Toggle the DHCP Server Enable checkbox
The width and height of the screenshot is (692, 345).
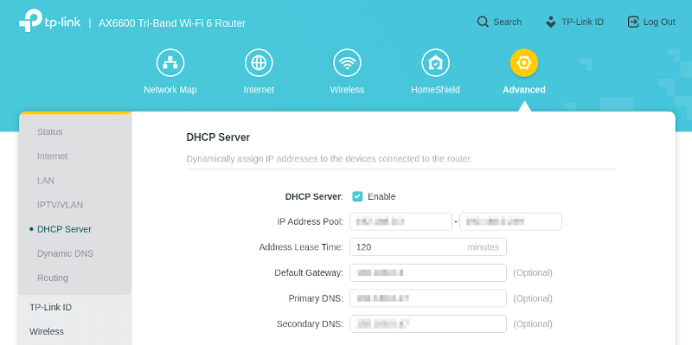coord(357,197)
